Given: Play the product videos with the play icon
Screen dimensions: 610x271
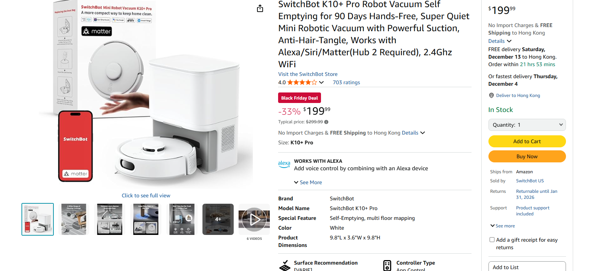Looking at the screenshot, I should 254,219.
